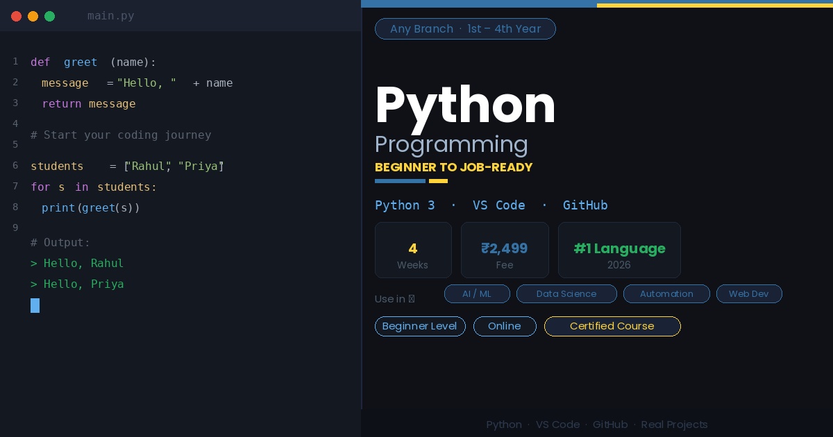The height and width of the screenshot is (437, 833).
Task: Click the 'message = "Hello, " + name' line
Action: (x=137, y=83)
